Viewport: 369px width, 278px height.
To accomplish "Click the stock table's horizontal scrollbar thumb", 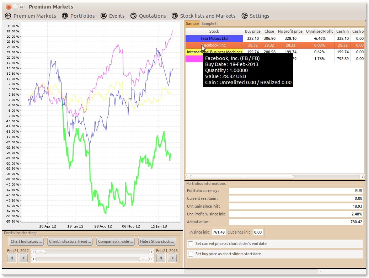I will (x=242, y=177).
